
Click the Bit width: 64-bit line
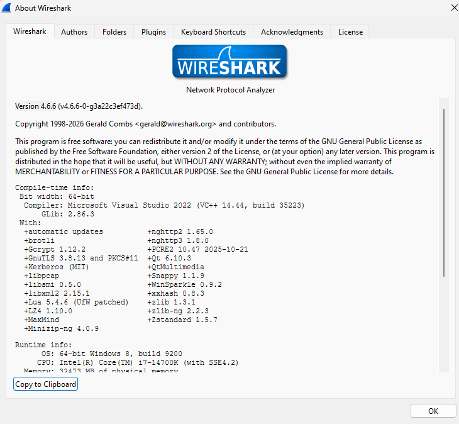57,196
